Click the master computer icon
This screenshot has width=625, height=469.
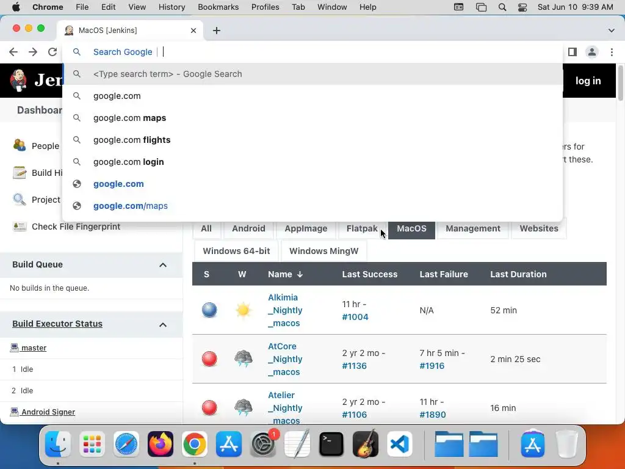coord(15,347)
